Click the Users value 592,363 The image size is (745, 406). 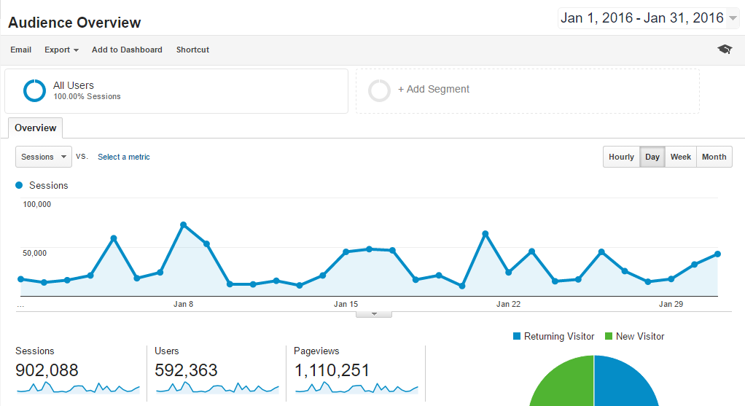pyautogui.click(x=186, y=370)
